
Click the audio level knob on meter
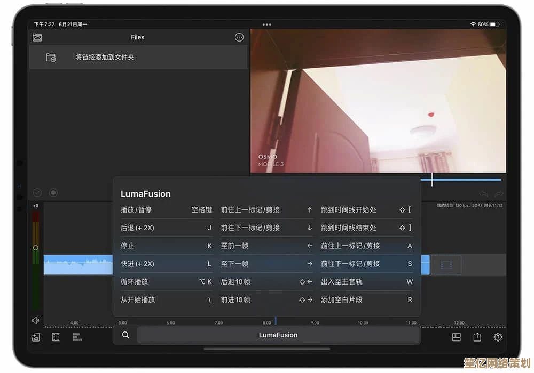35,248
